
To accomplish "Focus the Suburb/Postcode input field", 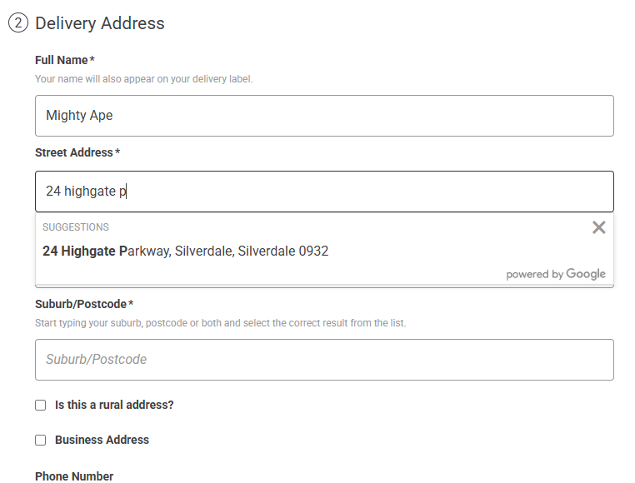I will tap(324, 360).
